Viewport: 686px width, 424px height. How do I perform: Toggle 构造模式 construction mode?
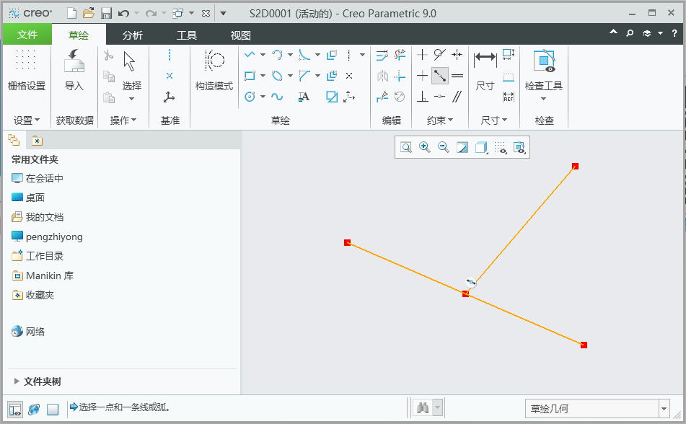[x=214, y=70]
